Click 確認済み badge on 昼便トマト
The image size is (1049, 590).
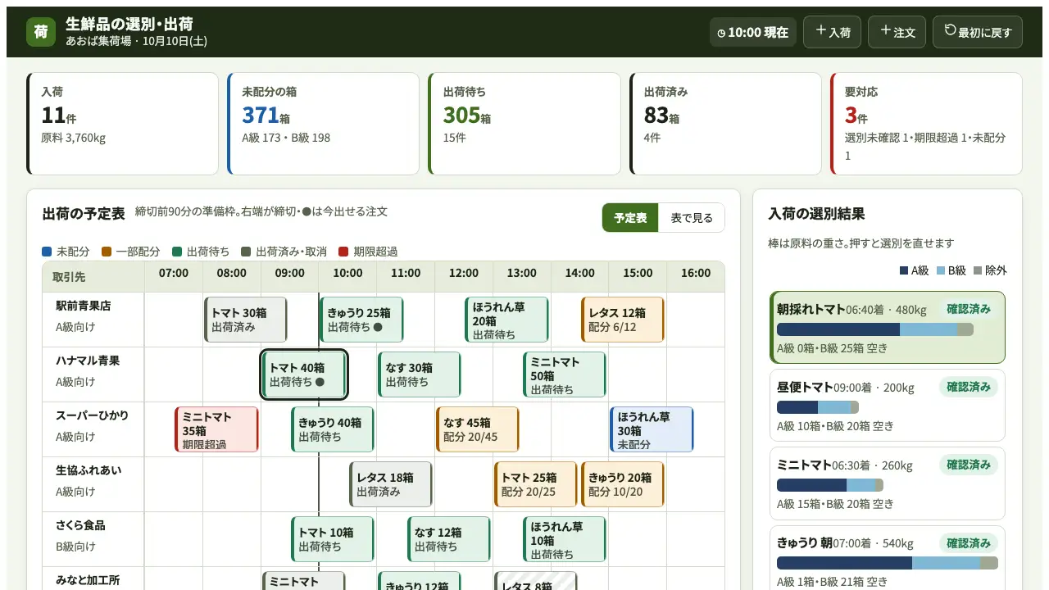[x=969, y=387]
